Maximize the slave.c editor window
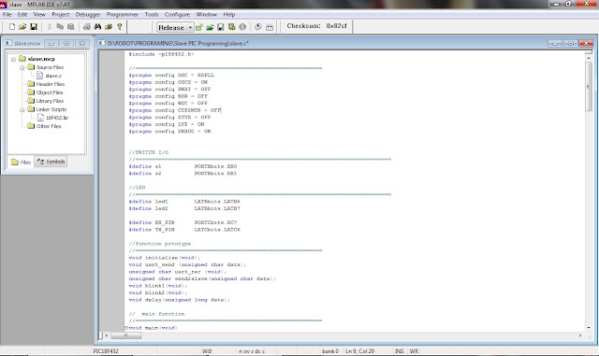This screenshot has height=356, width=599. point(570,44)
